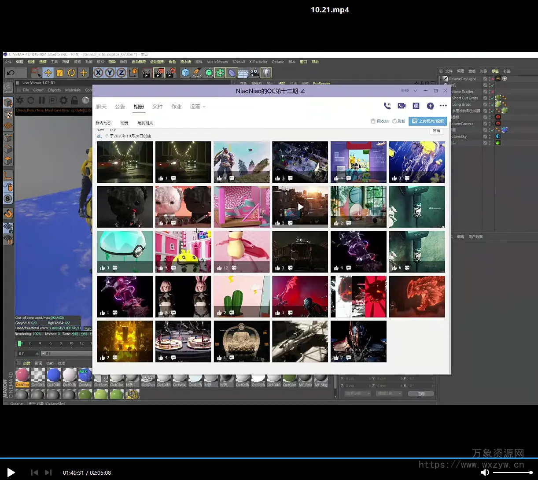The height and width of the screenshot is (480, 538).
Task: Toggle the Y axis lock
Action: click(x=110, y=73)
